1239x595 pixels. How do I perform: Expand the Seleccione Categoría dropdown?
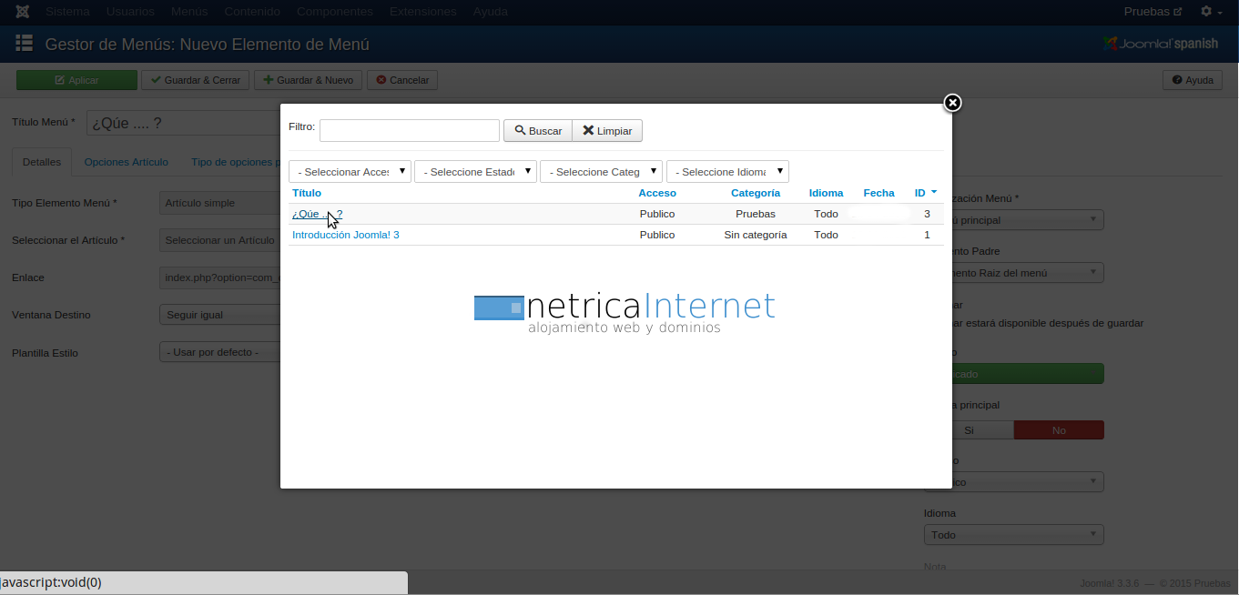[601, 172]
